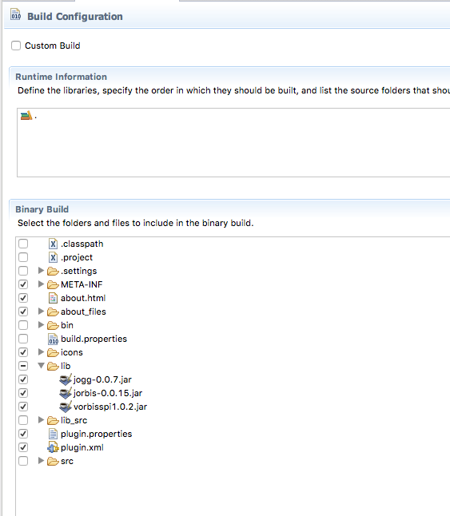
Task: Uncheck the META-INF folder checkbox
Action: click(x=23, y=284)
